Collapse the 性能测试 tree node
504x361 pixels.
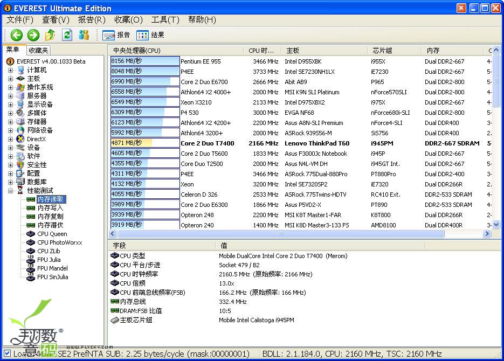(10, 191)
